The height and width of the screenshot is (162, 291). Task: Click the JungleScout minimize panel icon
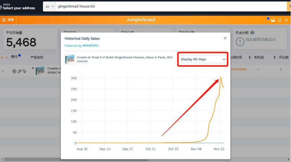(x=273, y=20)
